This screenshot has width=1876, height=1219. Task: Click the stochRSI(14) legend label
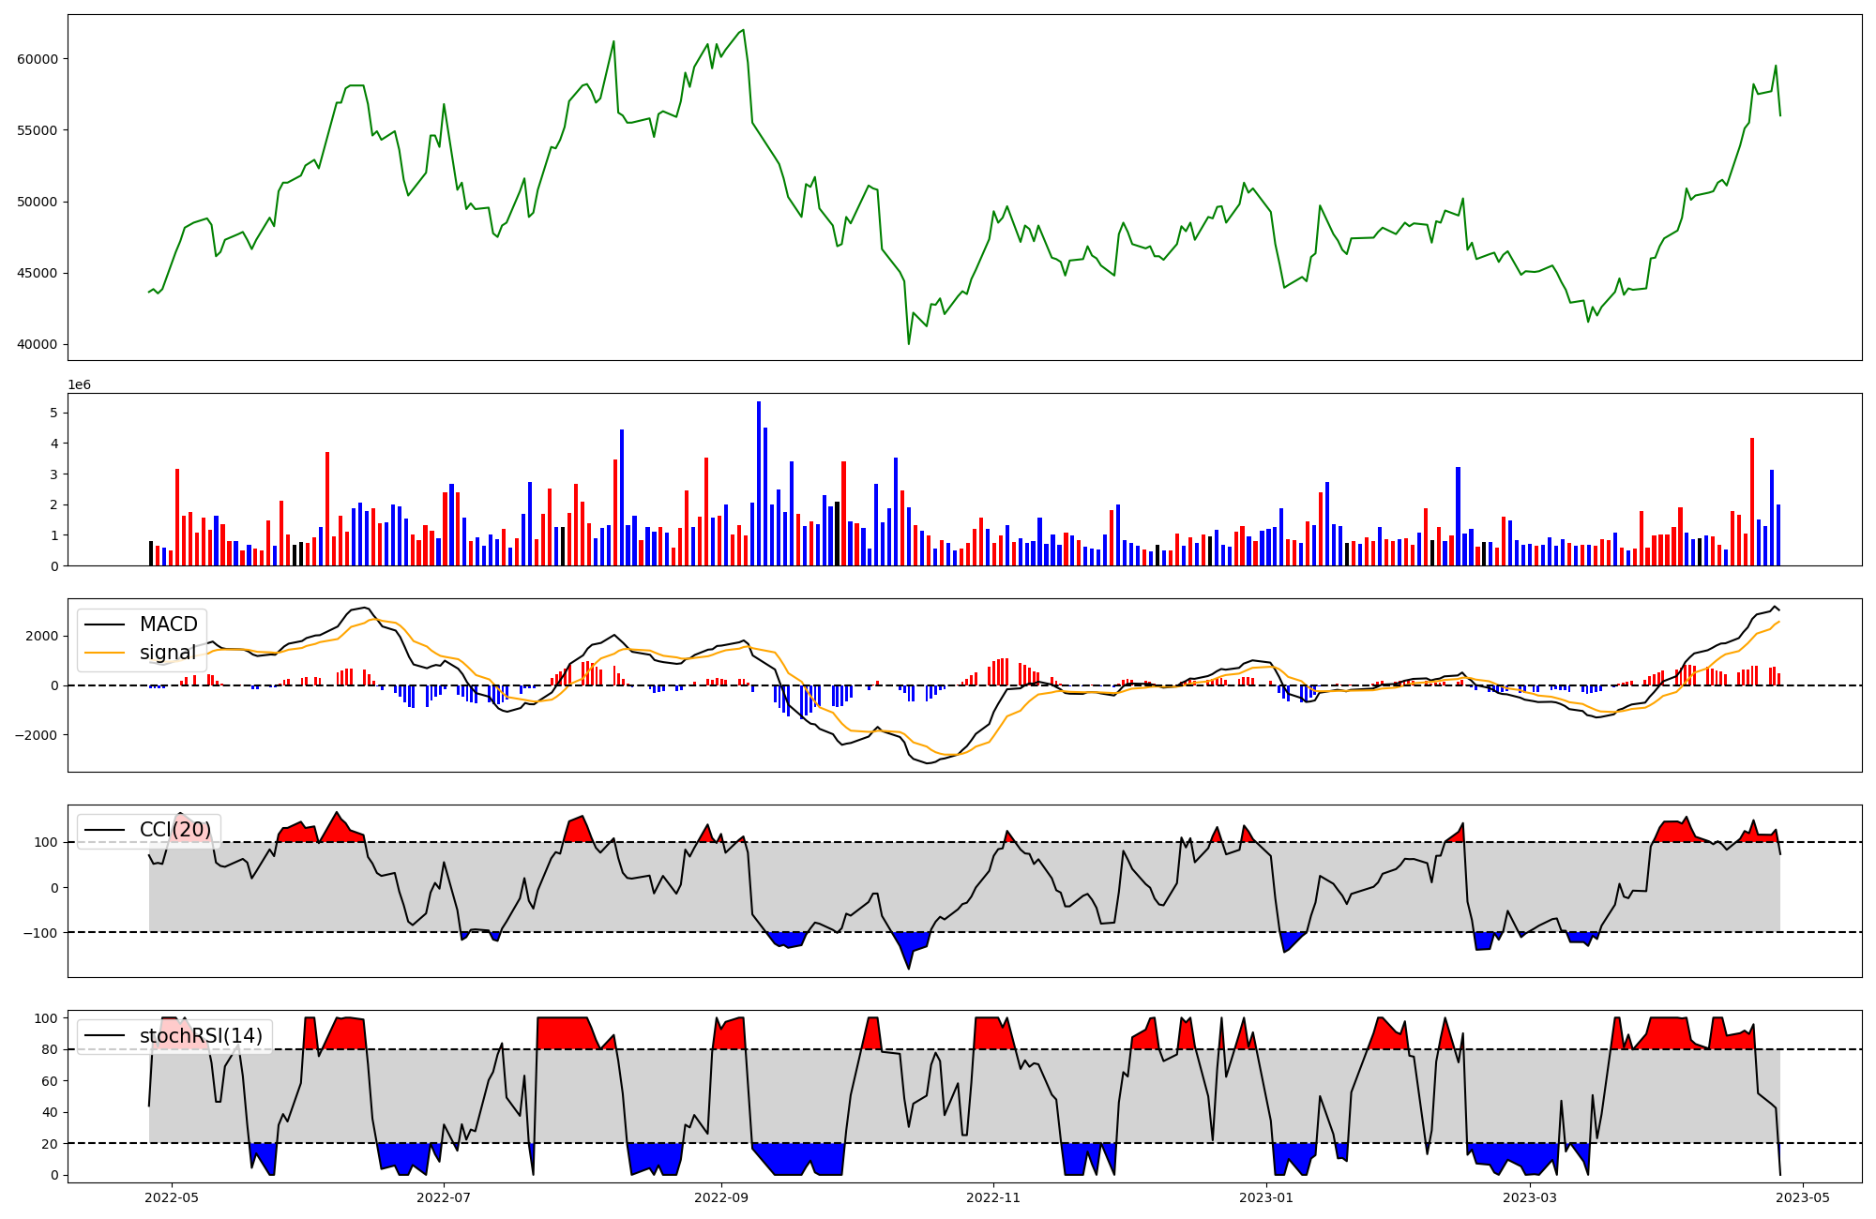(x=201, y=1036)
